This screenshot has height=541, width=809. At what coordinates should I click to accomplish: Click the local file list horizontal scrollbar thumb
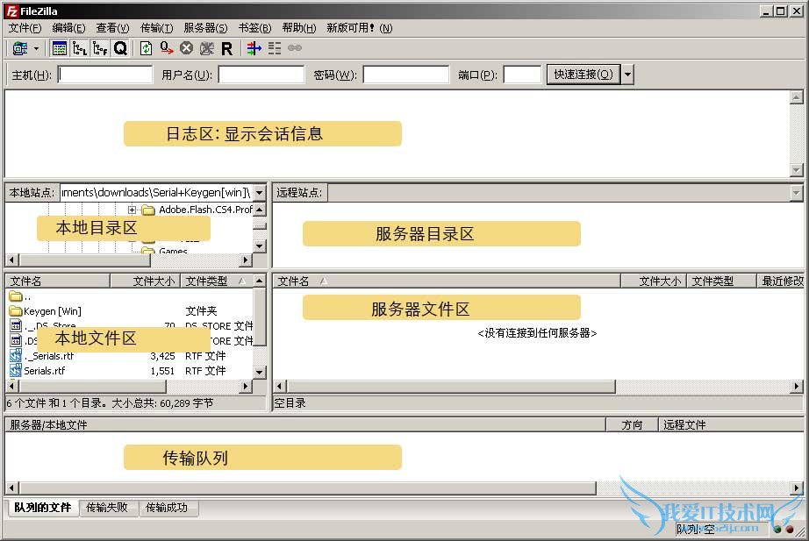tap(92, 387)
